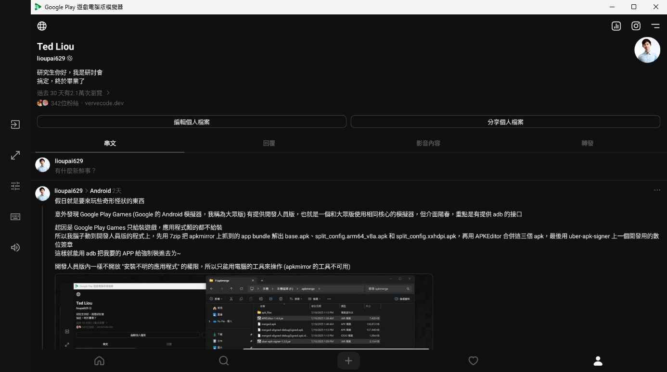Expand past 30 days views chevron
The image size is (667, 372).
pyautogui.click(x=108, y=93)
